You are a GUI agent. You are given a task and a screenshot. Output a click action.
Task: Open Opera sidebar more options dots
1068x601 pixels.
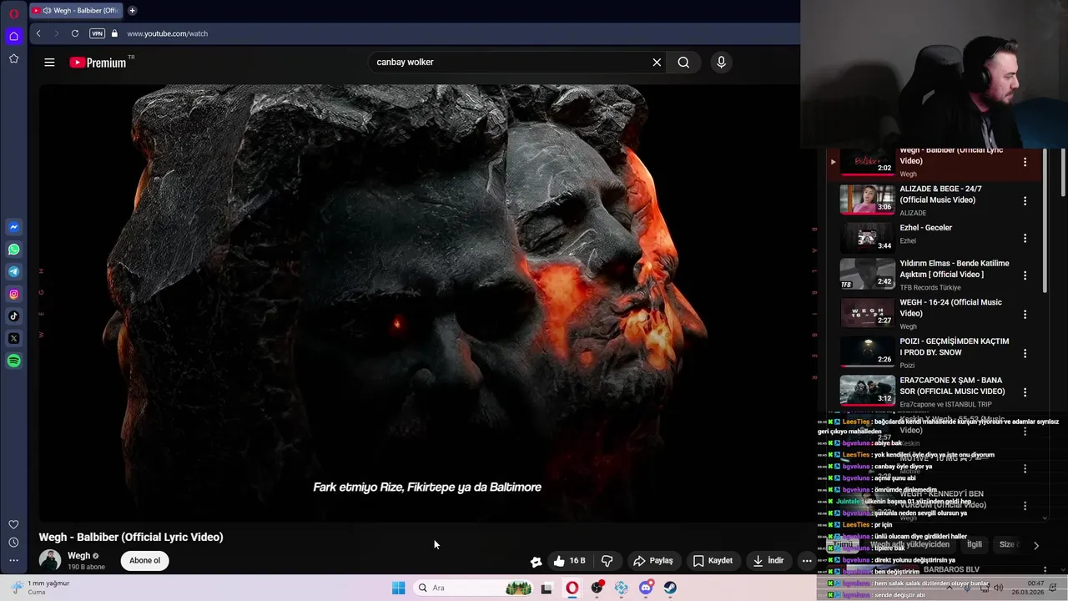(x=13, y=561)
